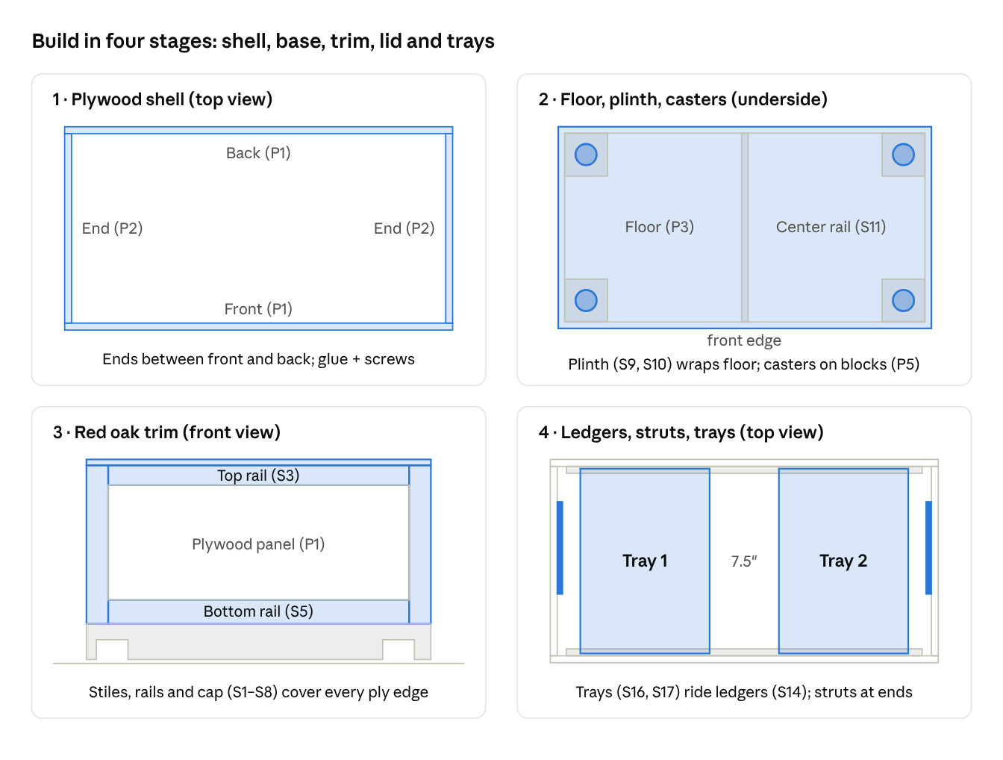
Task: Select the "Bottom rail (S5)" label
Action: tap(258, 611)
